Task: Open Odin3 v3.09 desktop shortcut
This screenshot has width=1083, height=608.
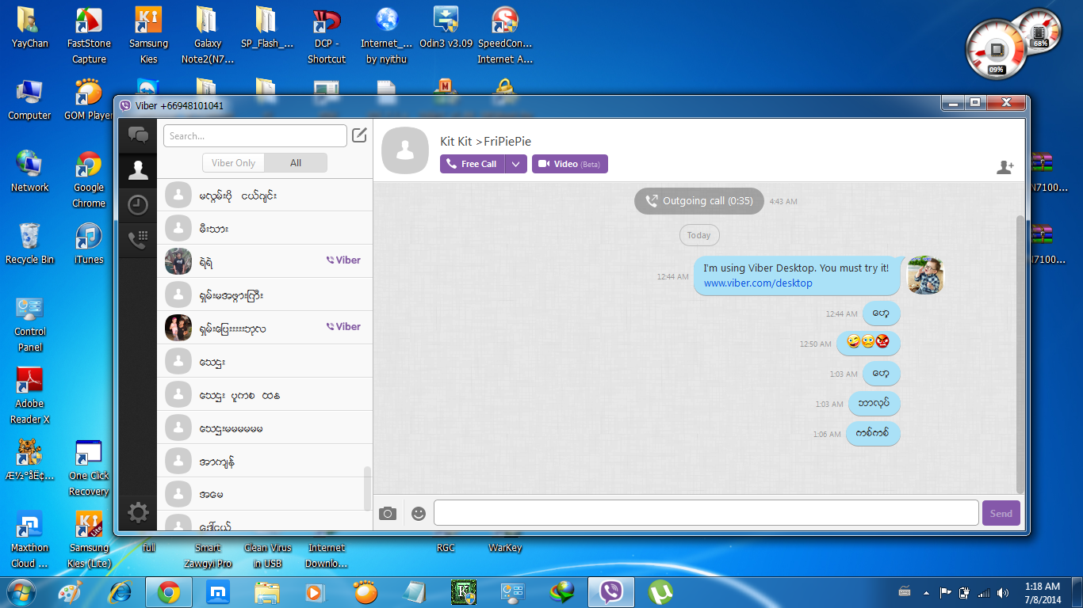Action: (x=446, y=28)
